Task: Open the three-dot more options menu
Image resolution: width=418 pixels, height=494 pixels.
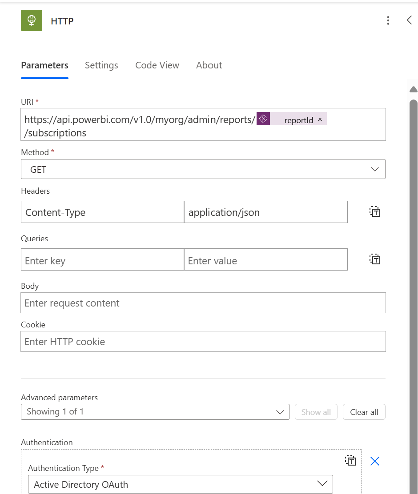Action: tap(388, 20)
